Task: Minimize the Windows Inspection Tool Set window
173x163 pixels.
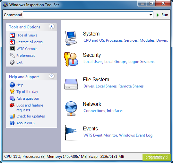Action: 143,4
